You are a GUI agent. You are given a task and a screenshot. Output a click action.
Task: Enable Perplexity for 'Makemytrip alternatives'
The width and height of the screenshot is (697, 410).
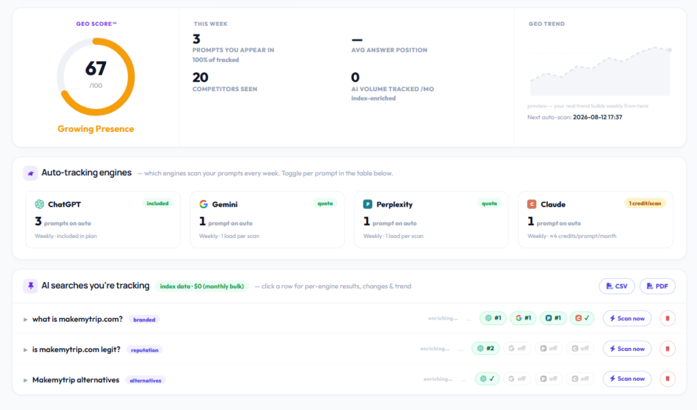549,379
